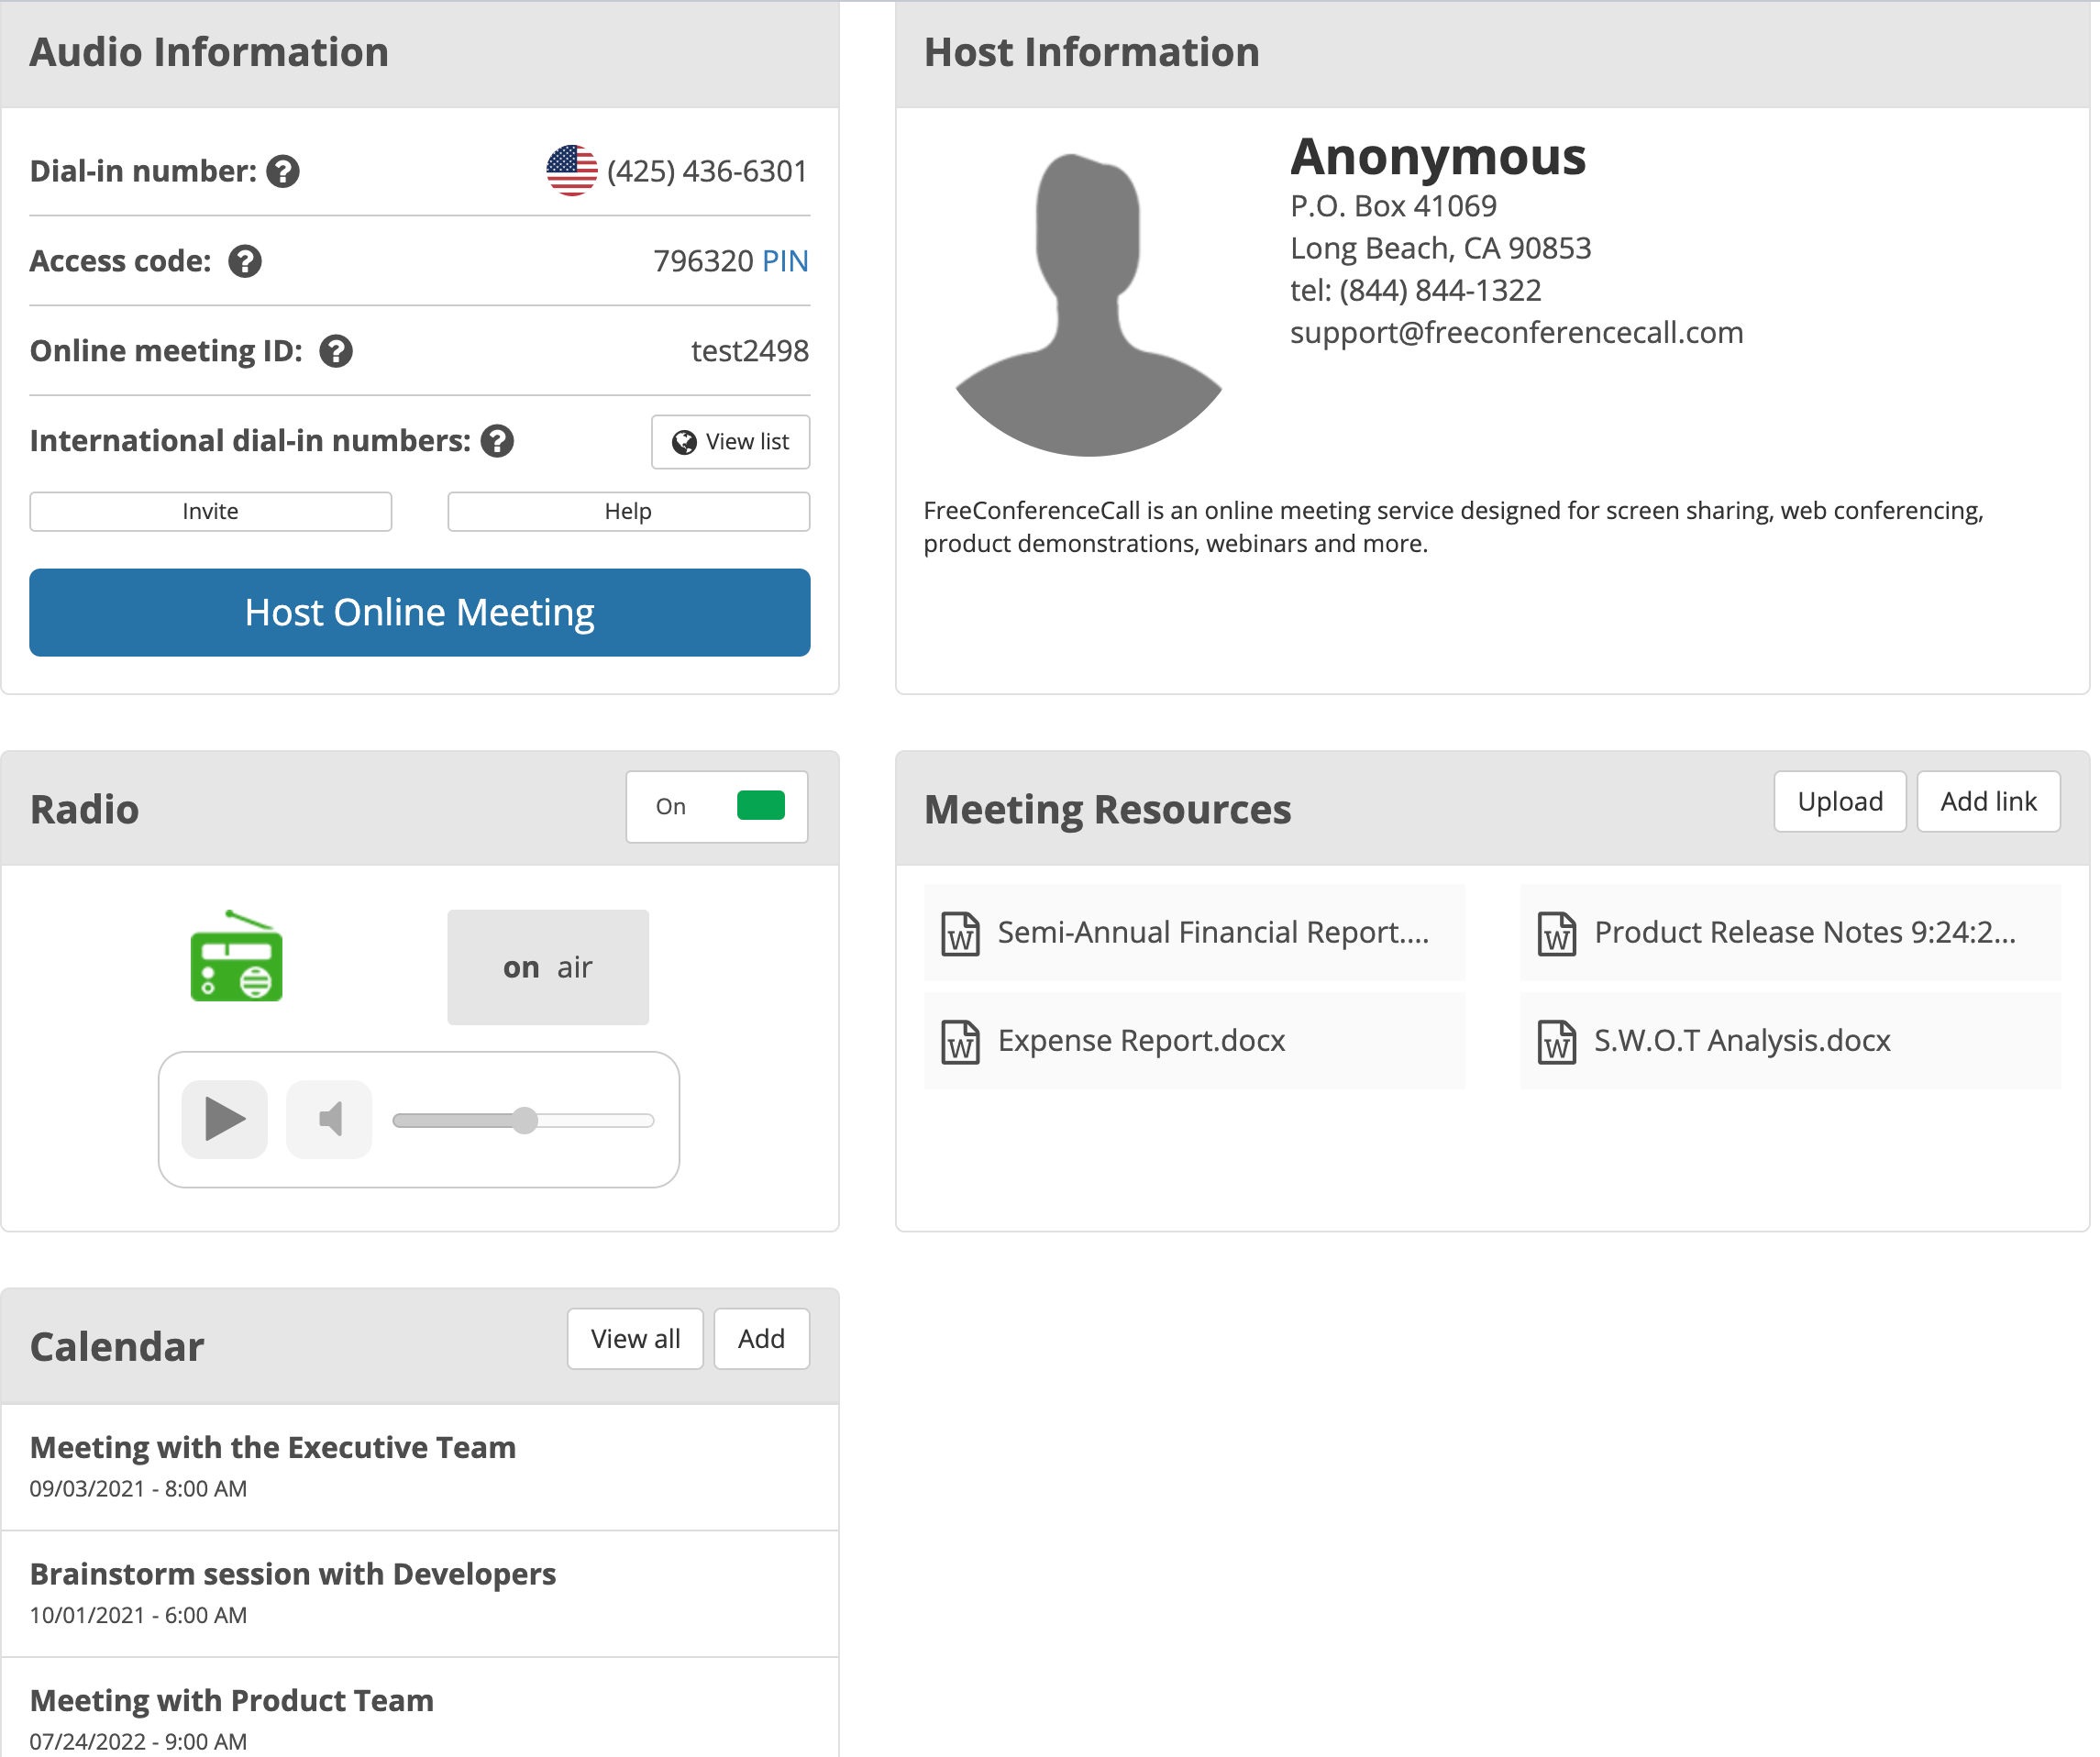Click the US flag icon

point(572,171)
